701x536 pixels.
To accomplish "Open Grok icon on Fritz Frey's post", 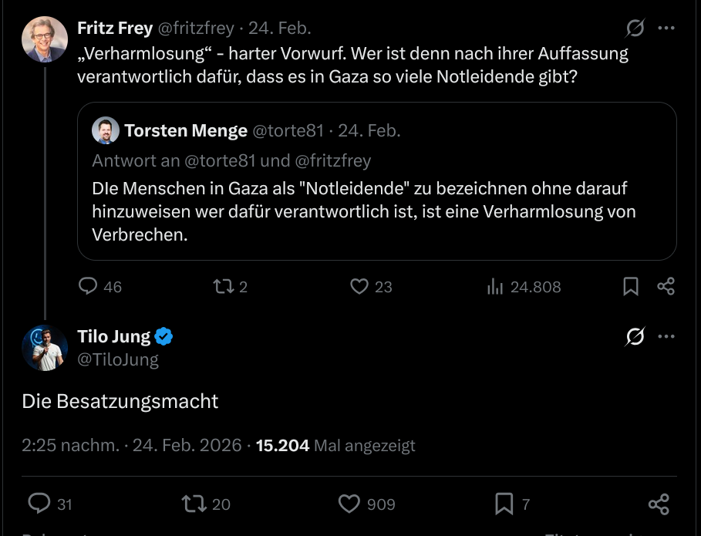I will (x=635, y=29).
